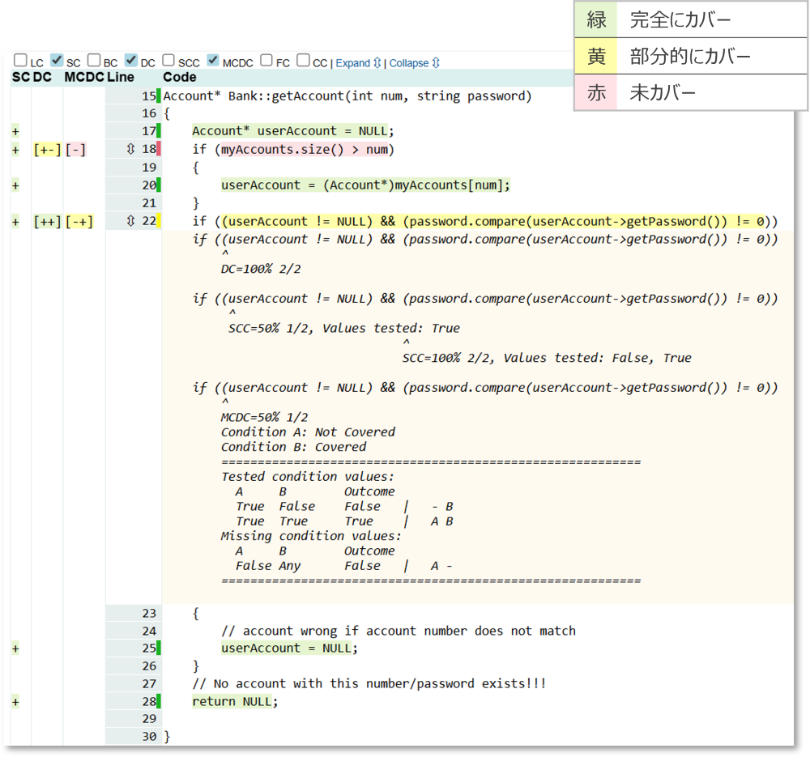Viewport: 810px width, 757px height.
Task: Click the SC plus marker on line 25
Action: click(x=15, y=648)
